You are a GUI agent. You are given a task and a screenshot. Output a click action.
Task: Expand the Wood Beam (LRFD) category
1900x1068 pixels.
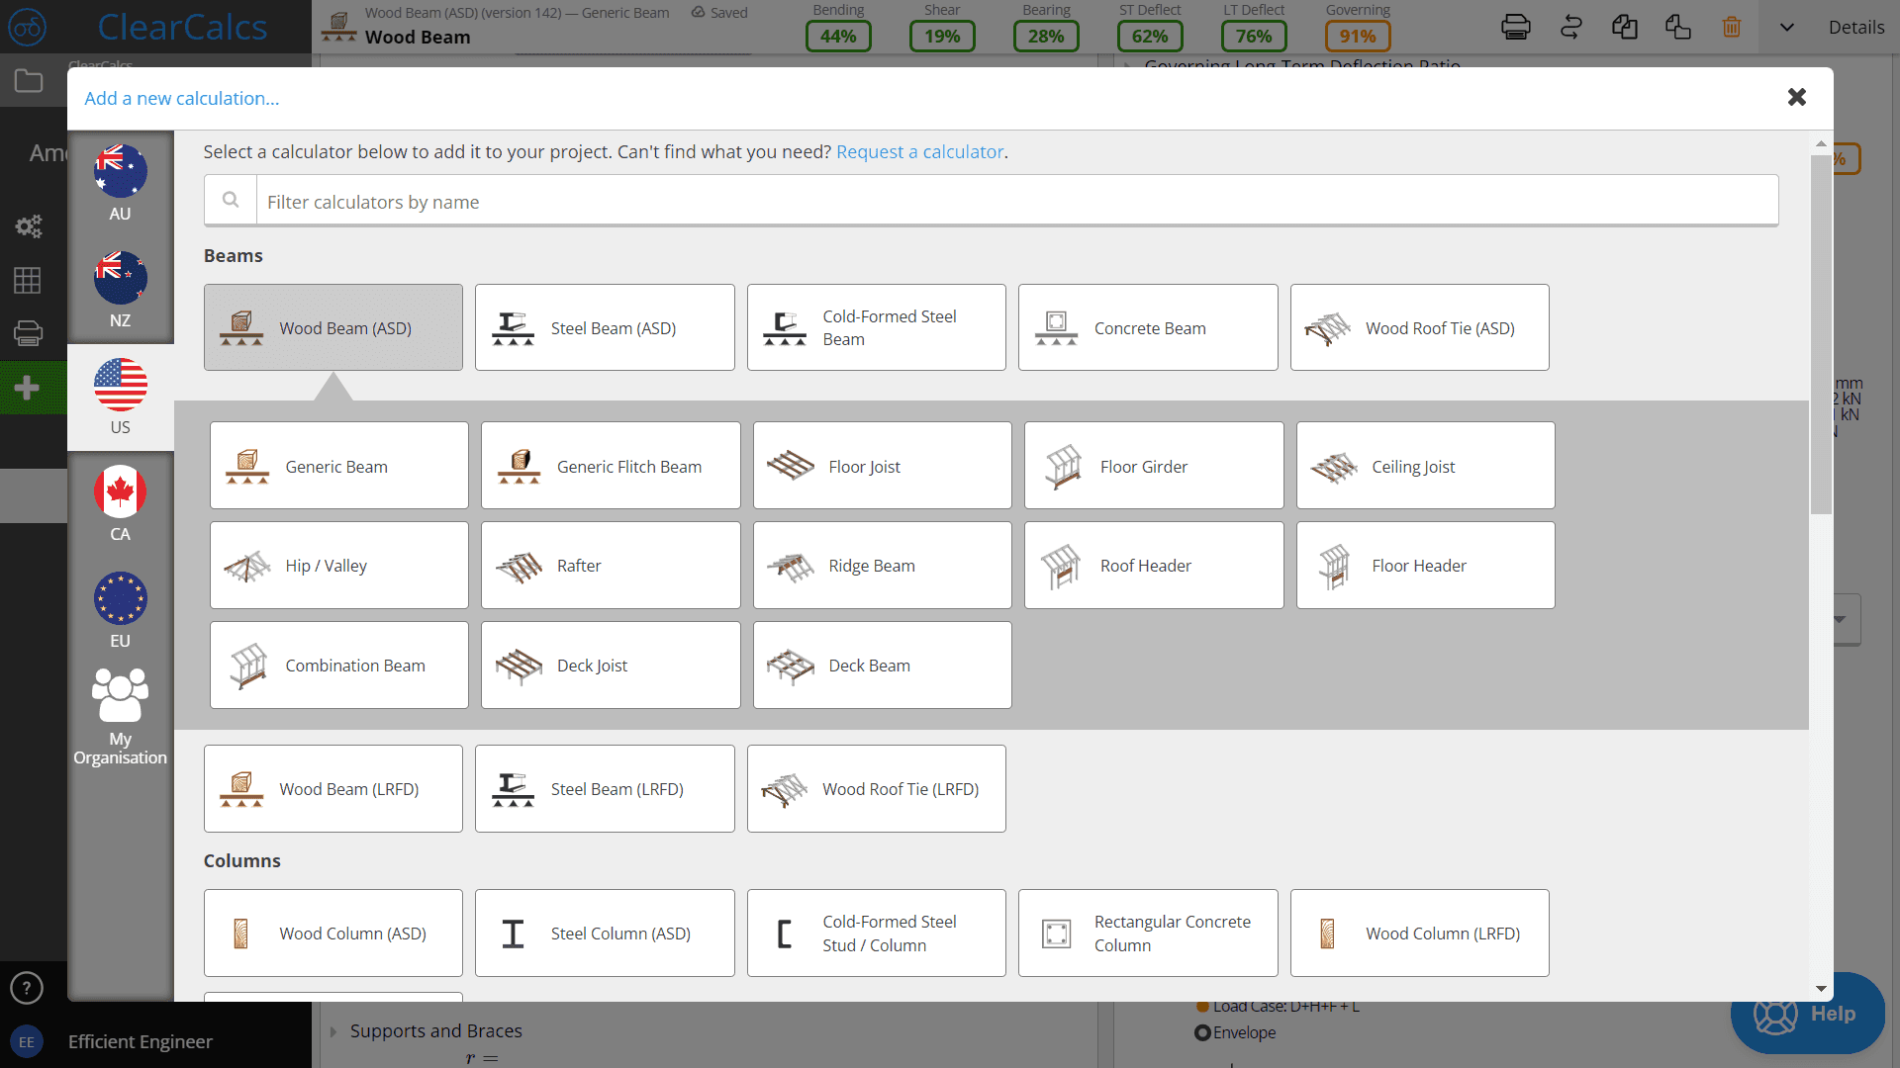(332, 788)
